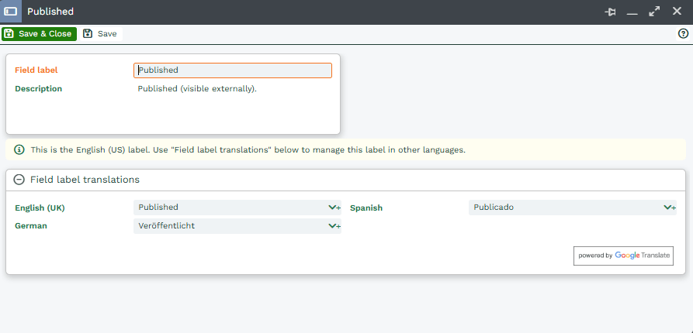Expand the window to full size
This screenshot has height=333, width=693.
pyautogui.click(x=654, y=12)
